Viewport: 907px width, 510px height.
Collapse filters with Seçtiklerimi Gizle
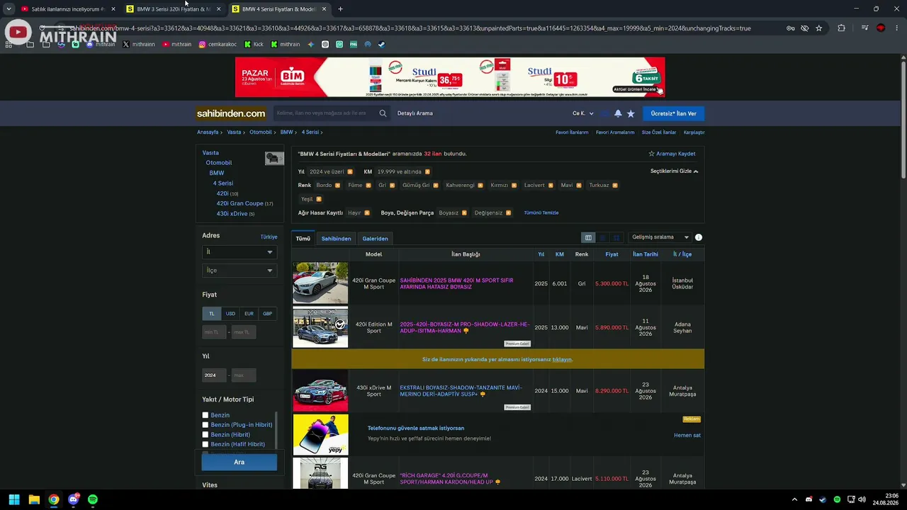(x=674, y=171)
